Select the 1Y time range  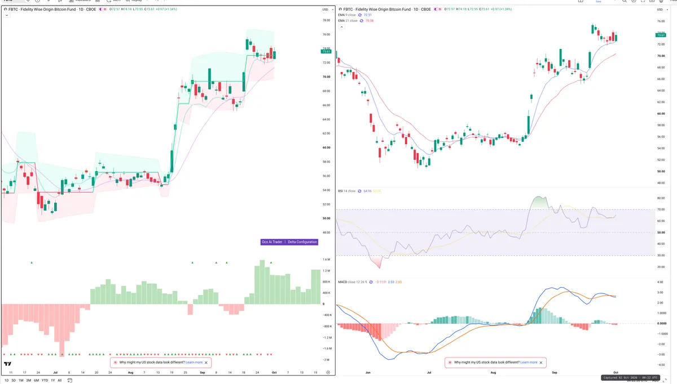point(52,381)
